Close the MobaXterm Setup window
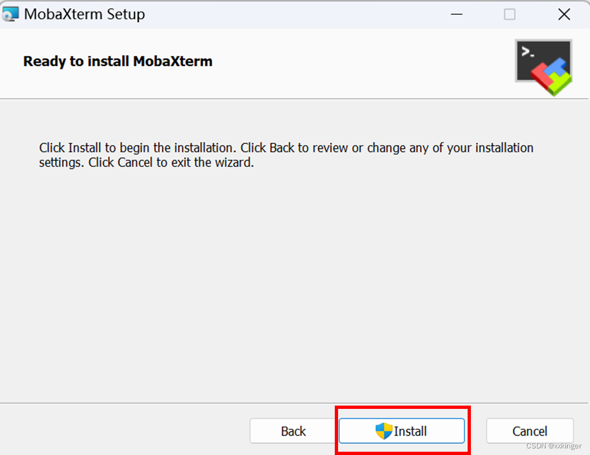The image size is (590, 455). pos(564,14)
